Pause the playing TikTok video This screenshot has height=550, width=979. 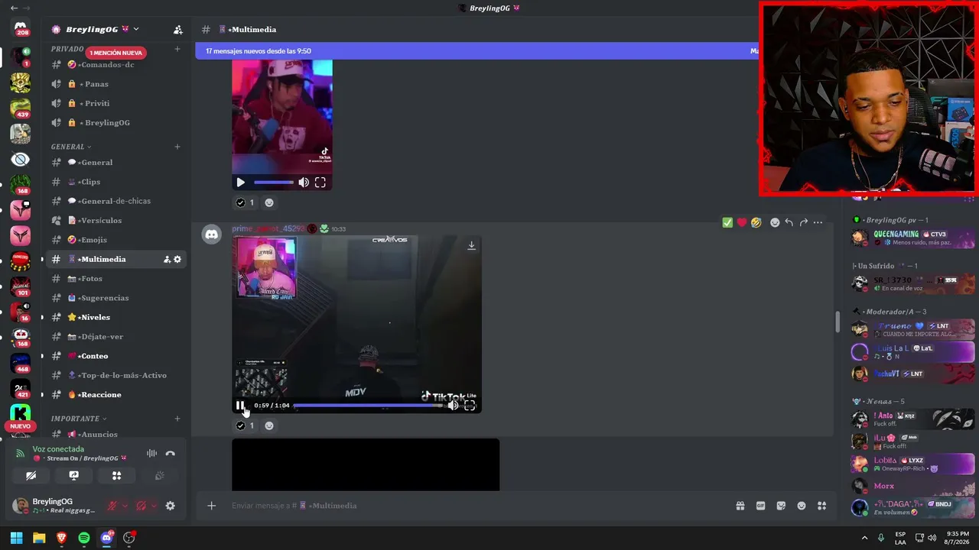click(240, 406)
